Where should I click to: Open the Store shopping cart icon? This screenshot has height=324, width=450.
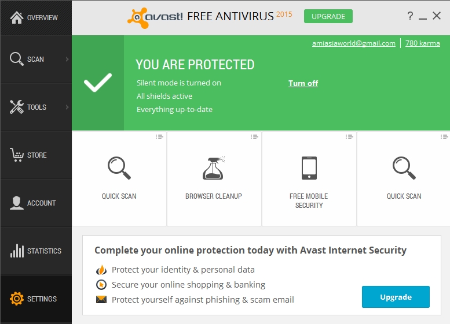point(17,155)
